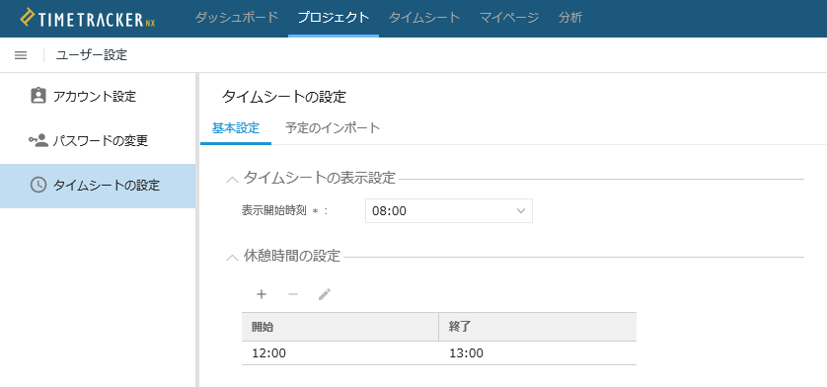Collapse the タイムシートの表示設定 section
Image resolution: width=827 pixels, height=387 pixels.
(232, 179)
